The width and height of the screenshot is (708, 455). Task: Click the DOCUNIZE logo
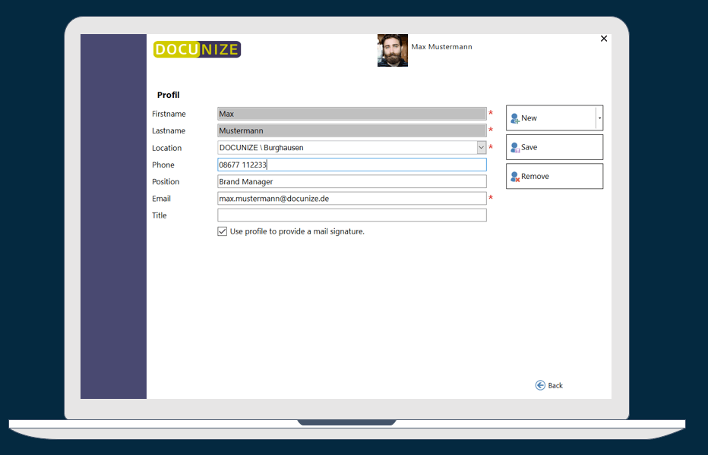pos(197,50)
